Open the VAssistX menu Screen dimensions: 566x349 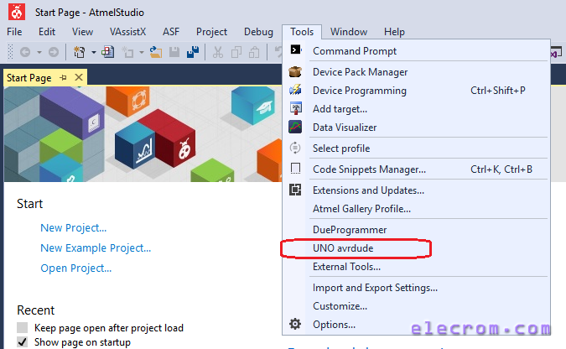pyautogui.click(x=127, y=32)
